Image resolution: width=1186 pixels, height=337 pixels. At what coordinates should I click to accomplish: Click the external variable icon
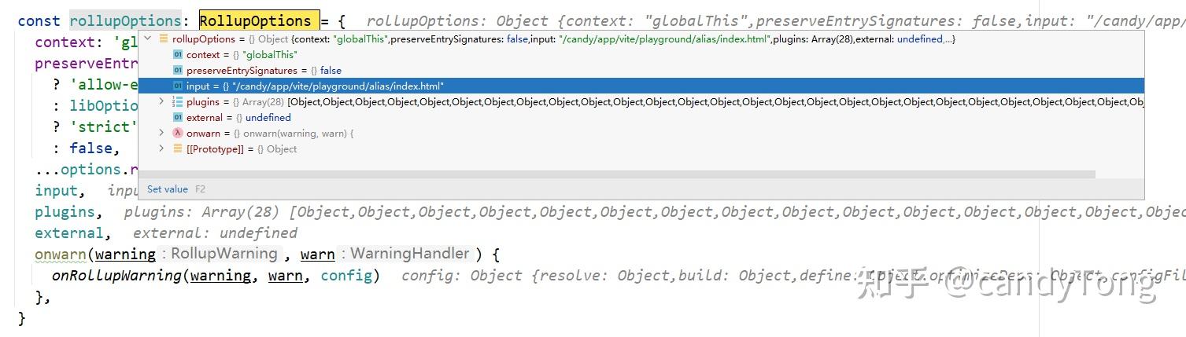(x=178, y=117)
